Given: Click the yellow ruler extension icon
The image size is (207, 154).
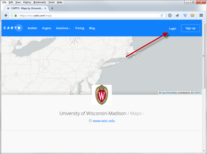Looking at the screenshot, I should click(192, 15).
